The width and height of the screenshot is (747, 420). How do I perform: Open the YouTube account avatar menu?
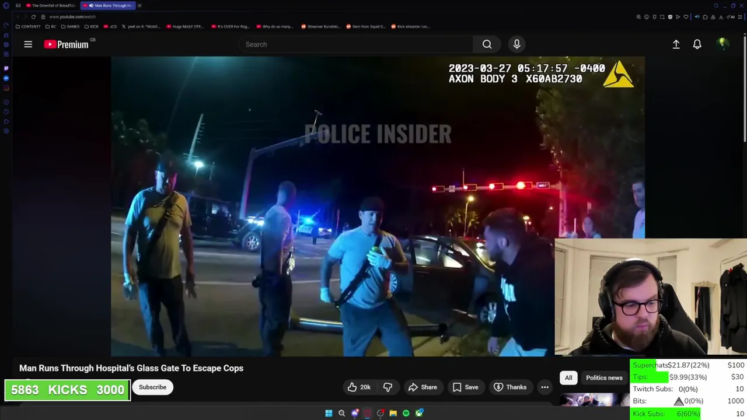click(722, 44)
